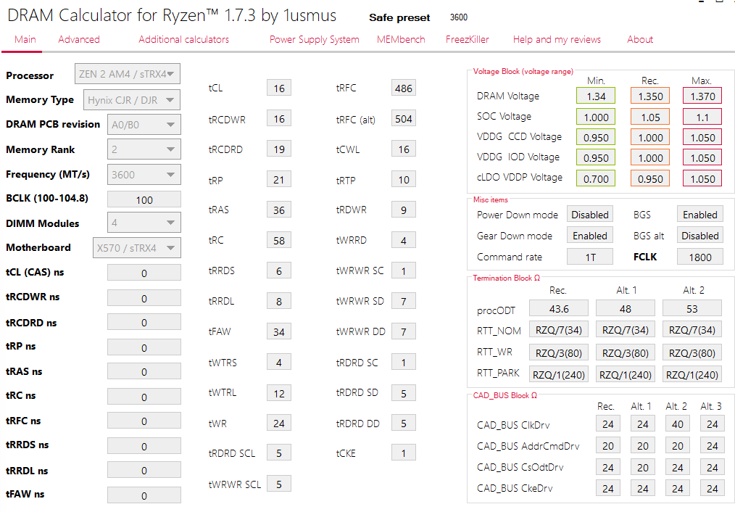Click BGS alt Disabled field
Screen dimensions: 735x512
[699, 236]
